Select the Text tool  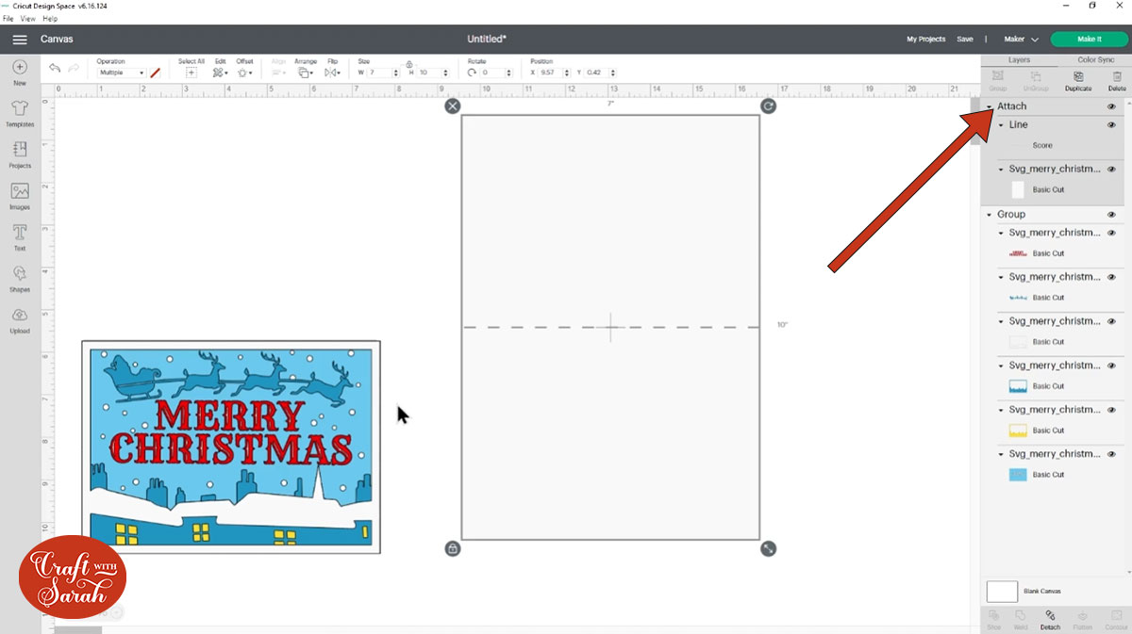[x=20, y=237]
